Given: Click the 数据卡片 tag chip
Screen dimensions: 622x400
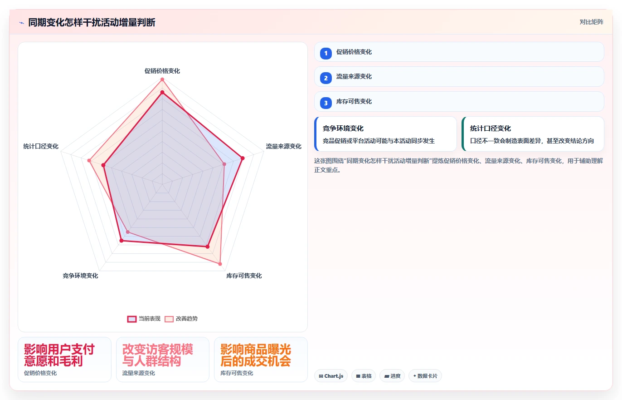Looking at the screenshot, I should (x=425, y=376).
